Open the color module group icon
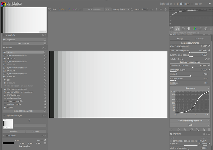Image resolution: width=213 pixels, height=150 pixels. coord(194,29)
